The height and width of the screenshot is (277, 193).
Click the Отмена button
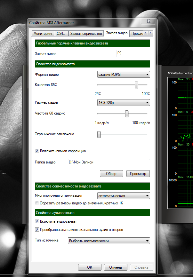coord(116,267)
